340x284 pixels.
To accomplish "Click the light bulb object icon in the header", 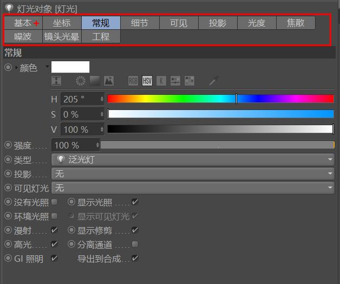I will coord(9,8).
